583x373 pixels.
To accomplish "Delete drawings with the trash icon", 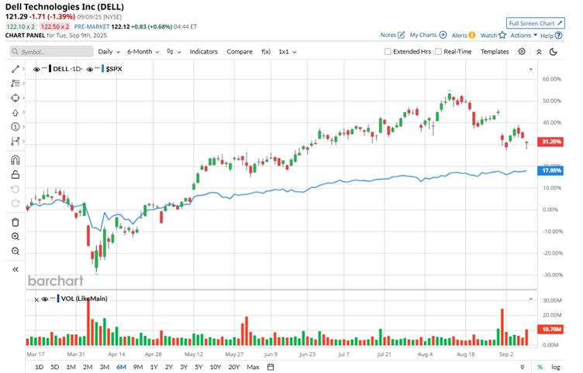I will click(16, 222).
